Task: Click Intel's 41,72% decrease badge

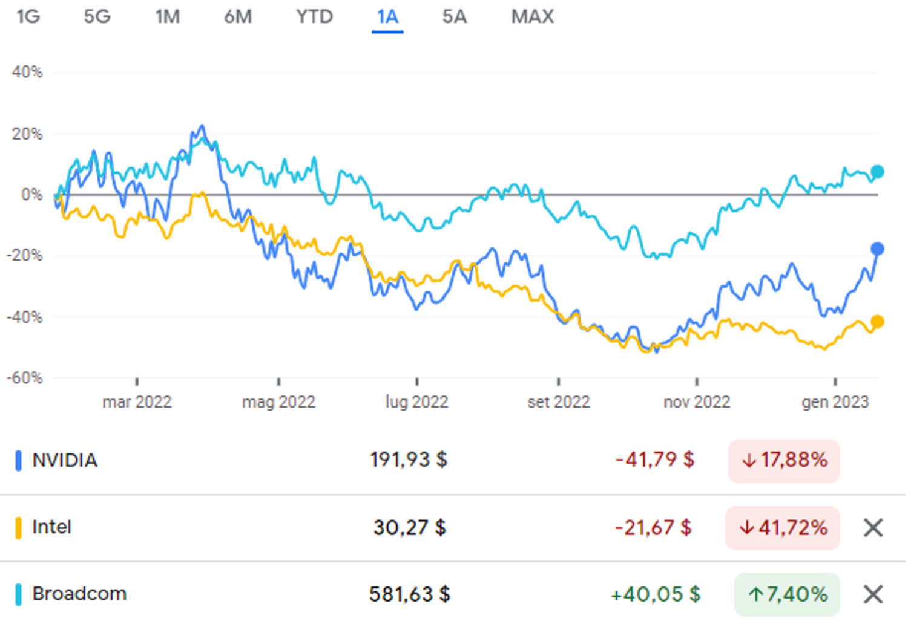Action: 783,528
